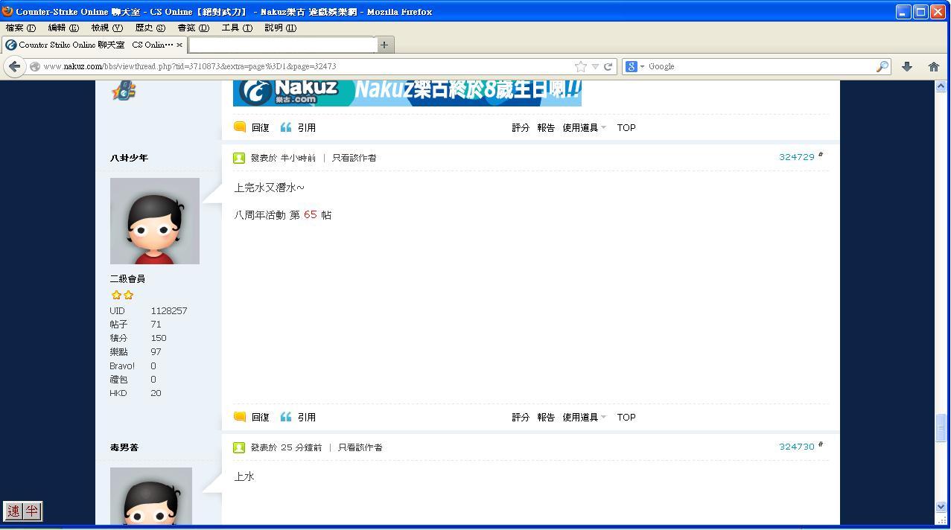
Task: Click the red 65 post count number
Action: pos(311,214)
